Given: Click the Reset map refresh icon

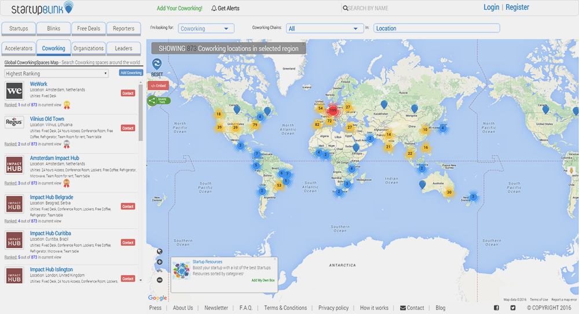Looking at the screenshot, I should pyautogui.click(x=157, y=64).
